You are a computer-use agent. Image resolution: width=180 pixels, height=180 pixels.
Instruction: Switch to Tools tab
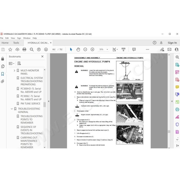(16, 43)
